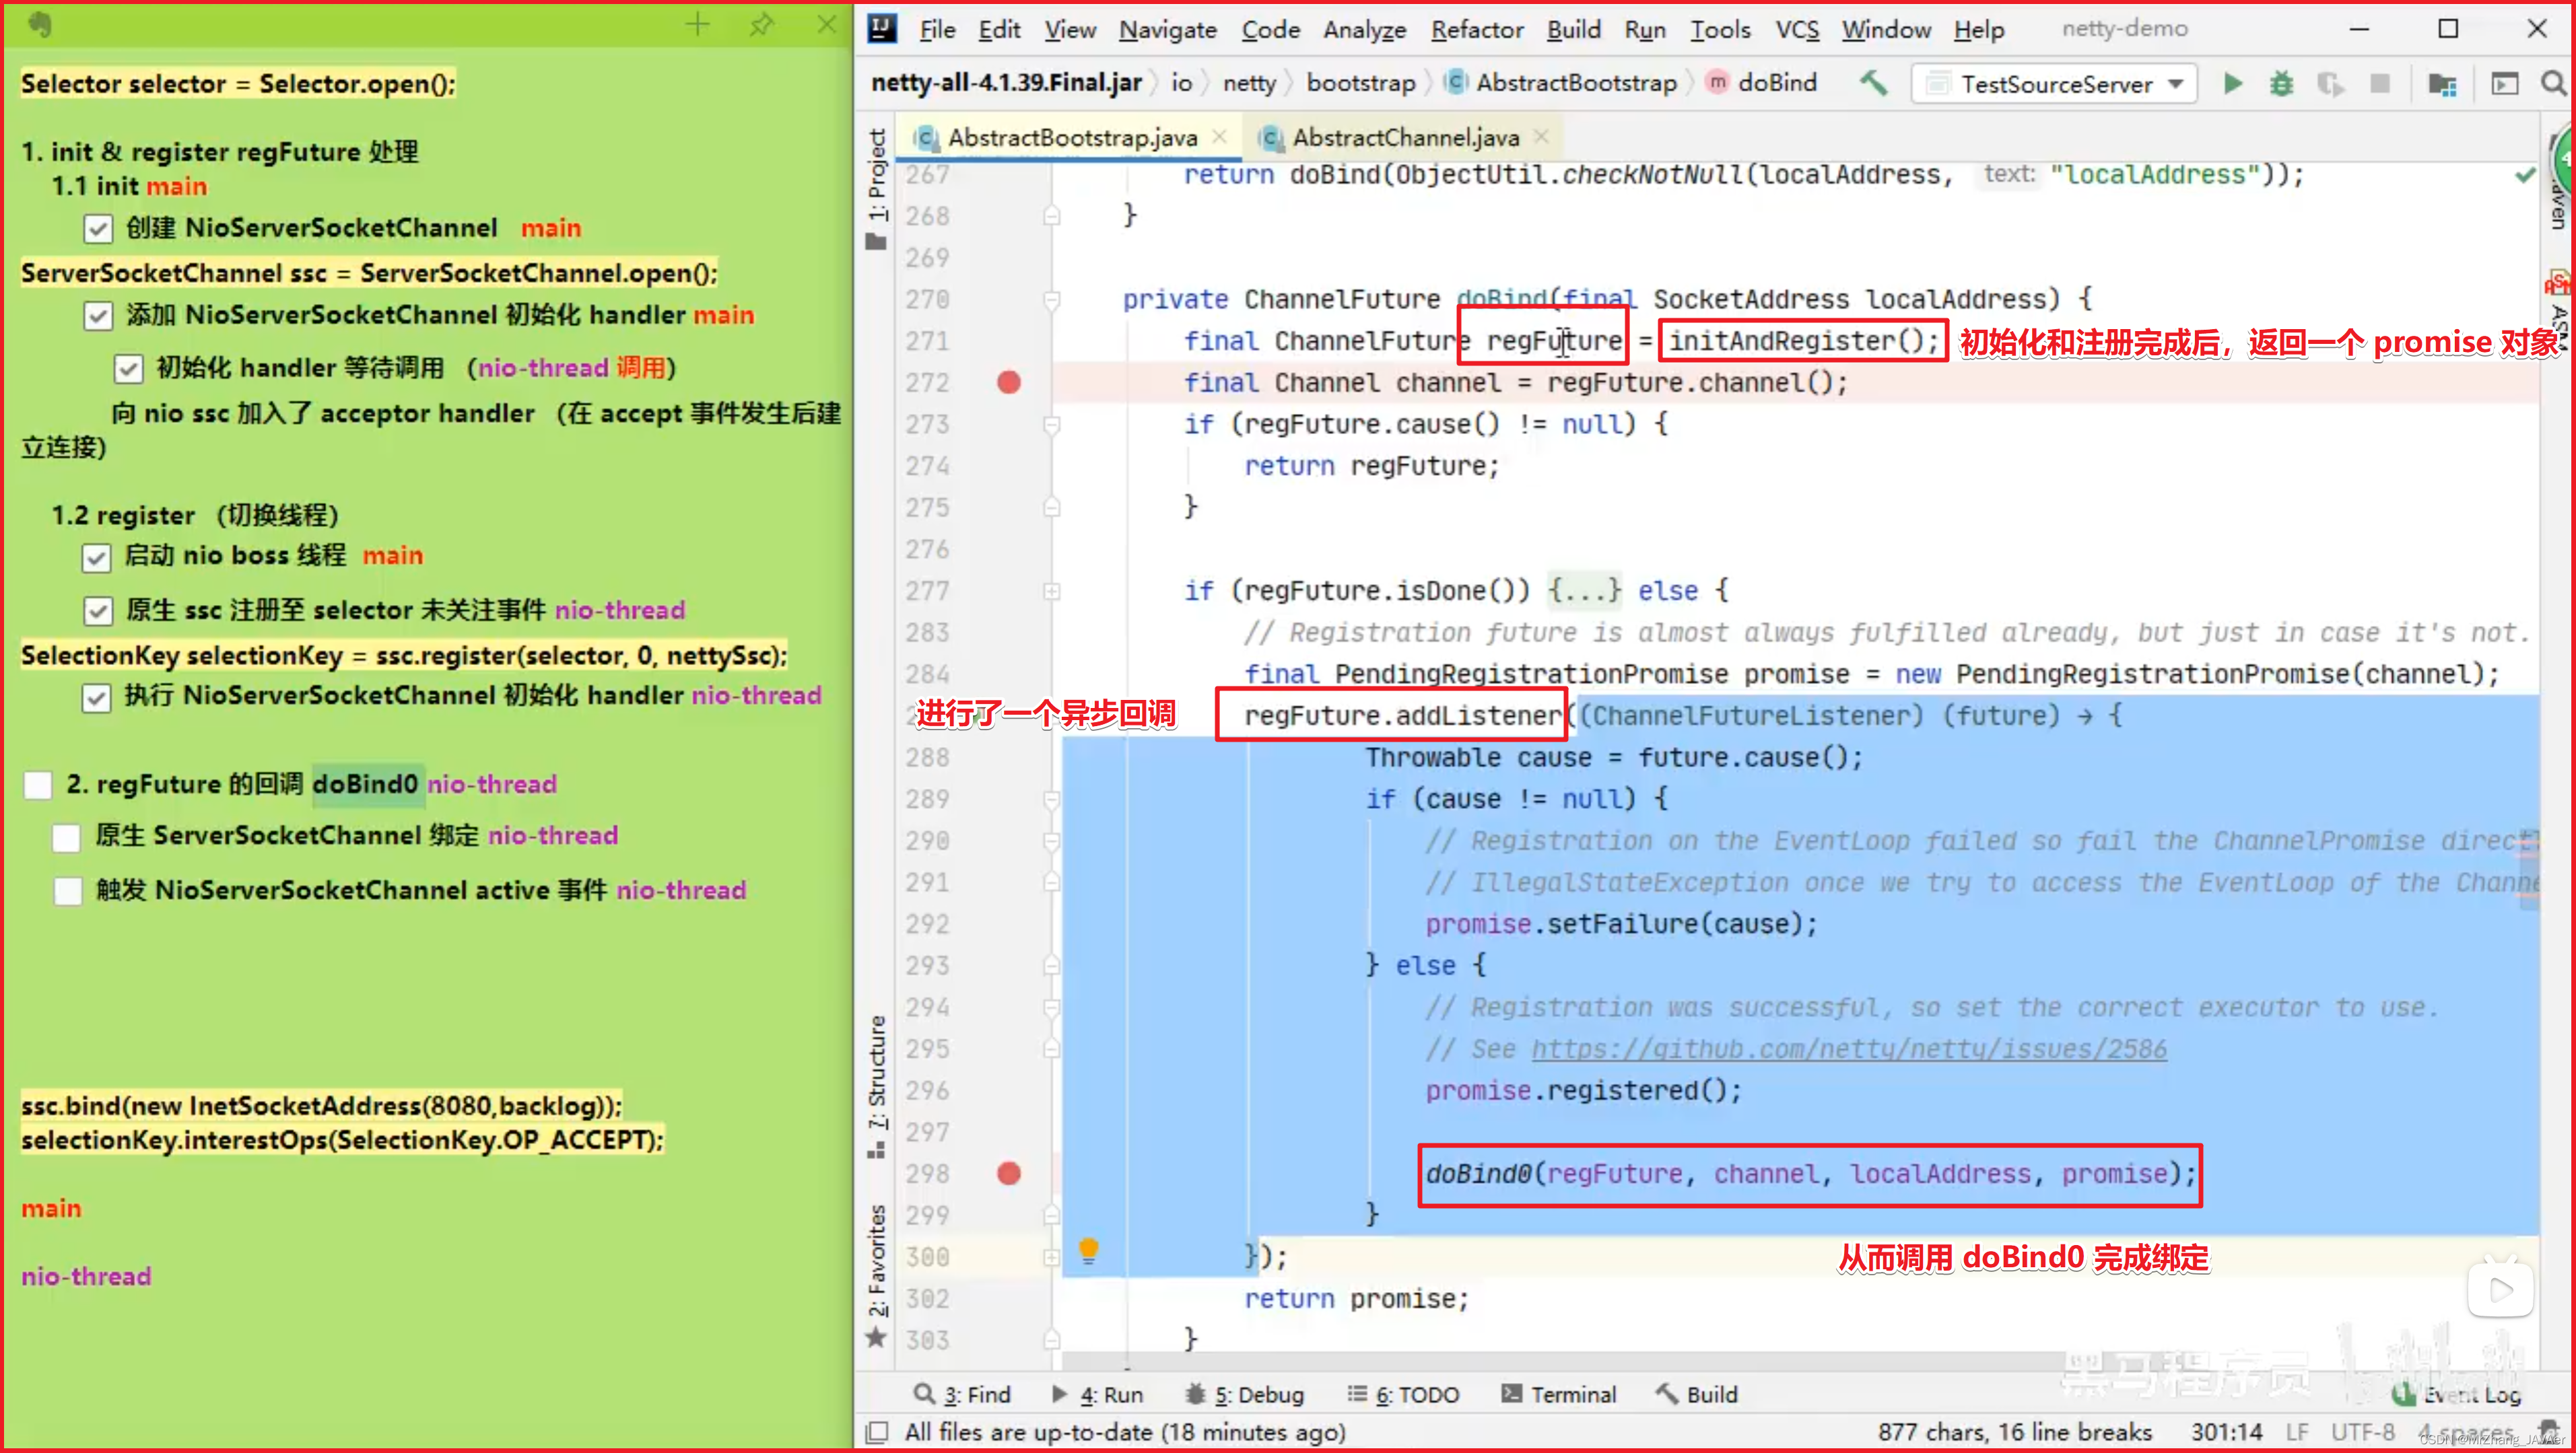Toggle checkbox 创建 NioServerSocketChannel
2576x1453 pixels.
98,229
